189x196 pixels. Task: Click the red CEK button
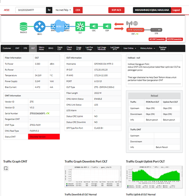coord(78,10)
